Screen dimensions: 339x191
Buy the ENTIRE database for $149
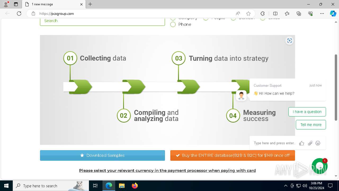[x=233, y=155]
